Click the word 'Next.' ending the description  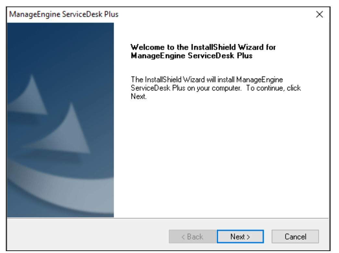139,97
